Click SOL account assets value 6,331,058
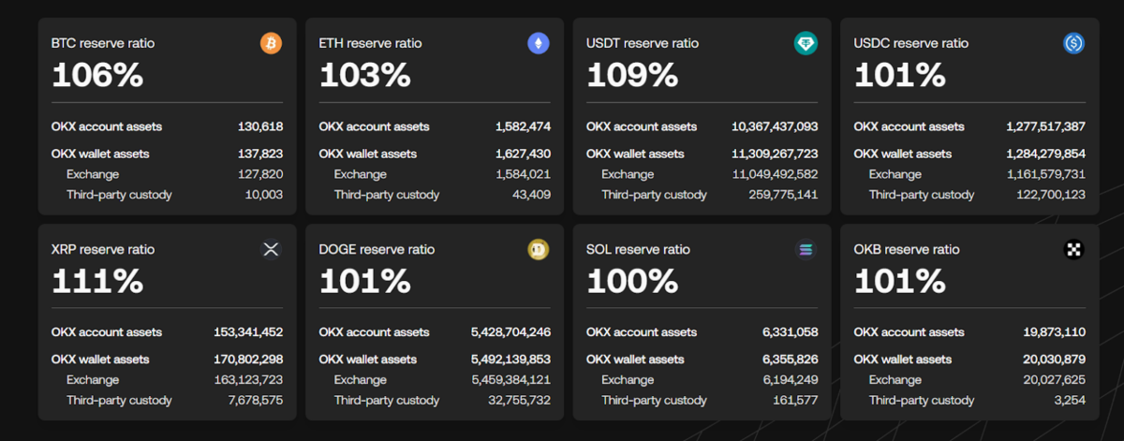1124x441 pixels. 791,332
